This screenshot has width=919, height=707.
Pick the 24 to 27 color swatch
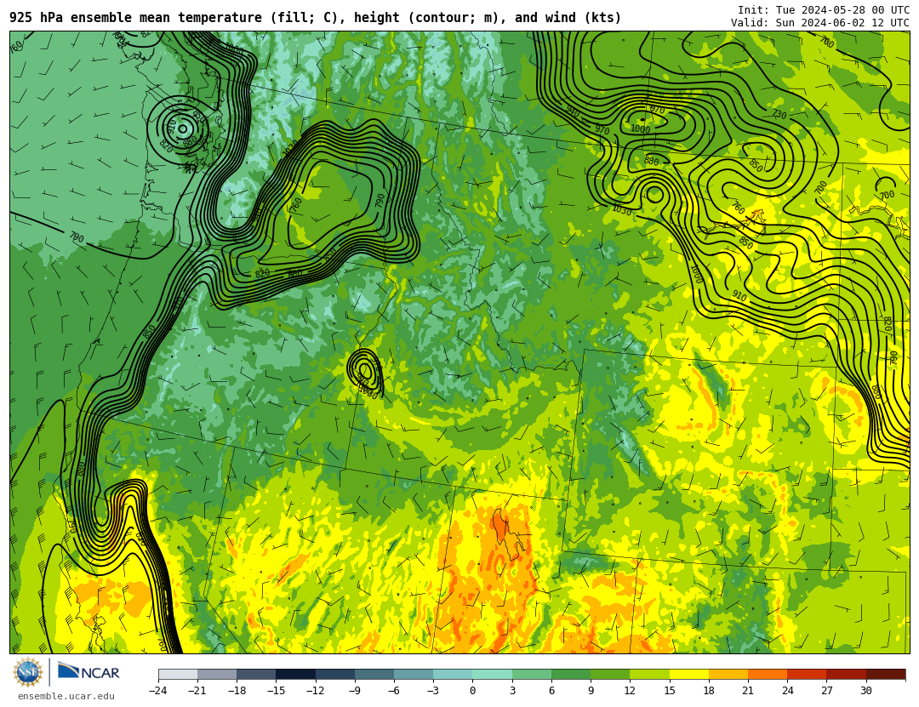[x=807, y=674]
